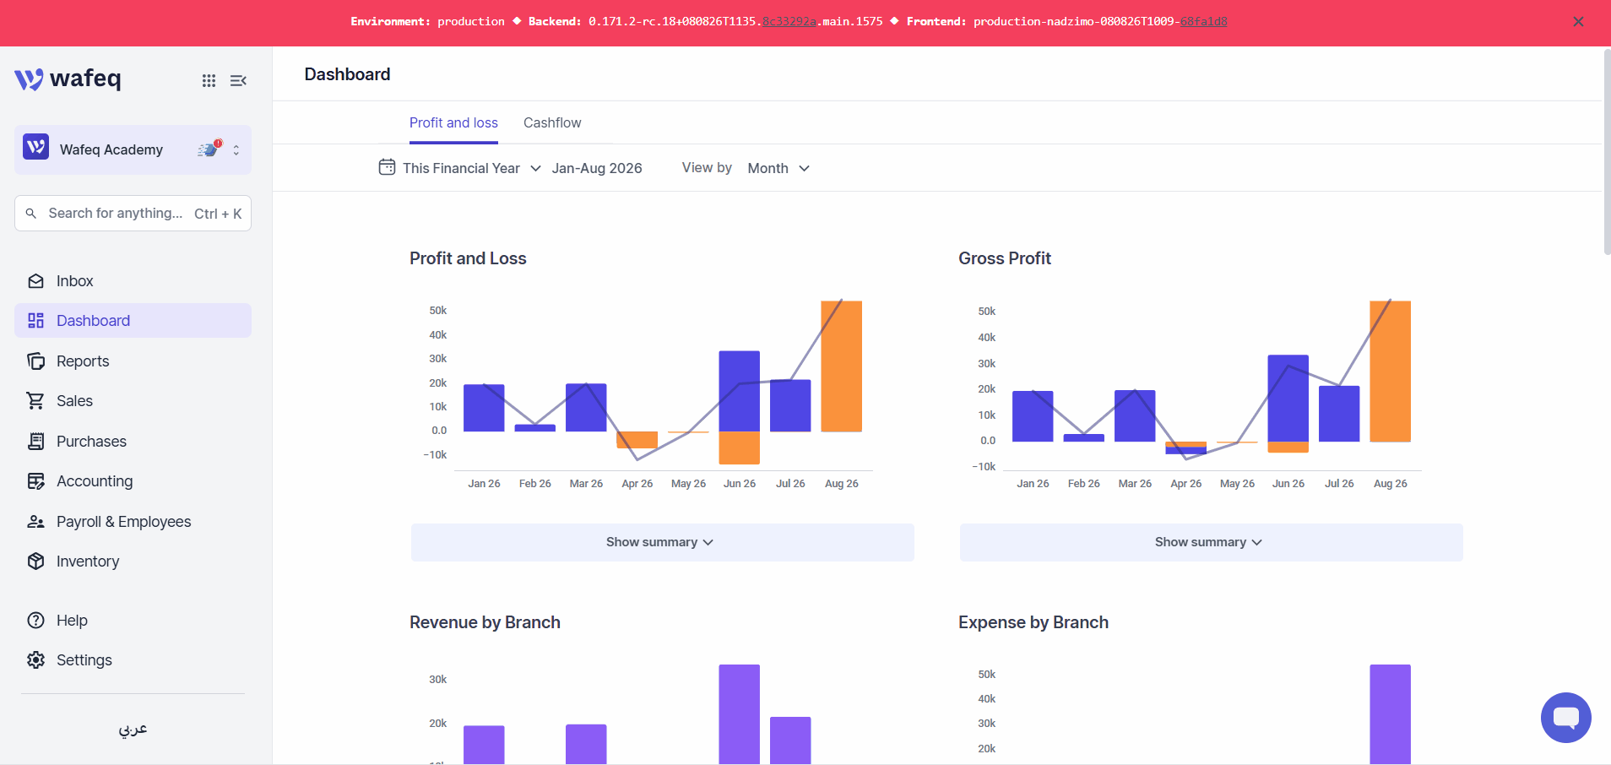Select the Profit and loss tab
This screenshot has width=1611, height=765.
(453, 123)
